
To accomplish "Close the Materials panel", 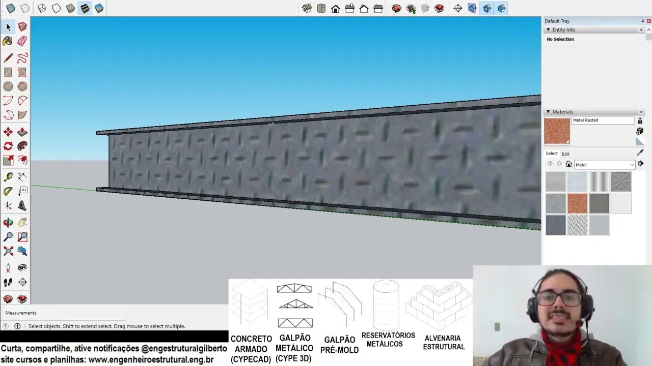I will 641,112.
